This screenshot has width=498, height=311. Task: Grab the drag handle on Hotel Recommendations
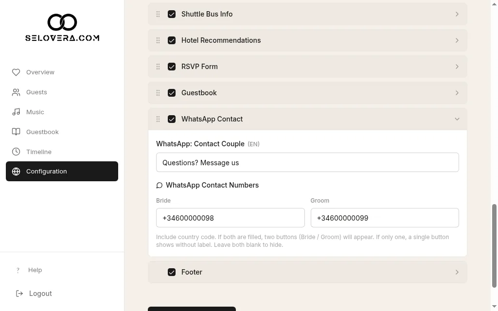click(x=158, y=40)
